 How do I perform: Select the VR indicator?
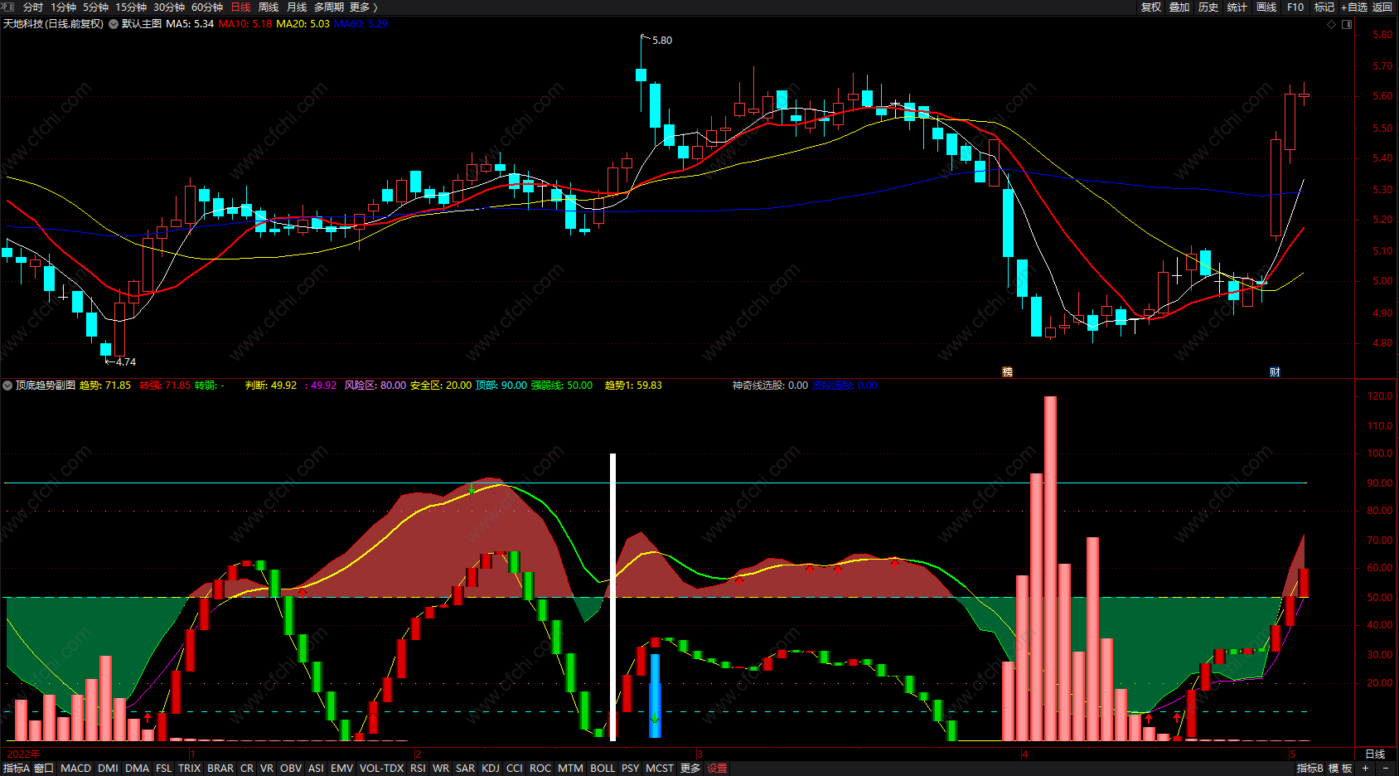point(267,769)
